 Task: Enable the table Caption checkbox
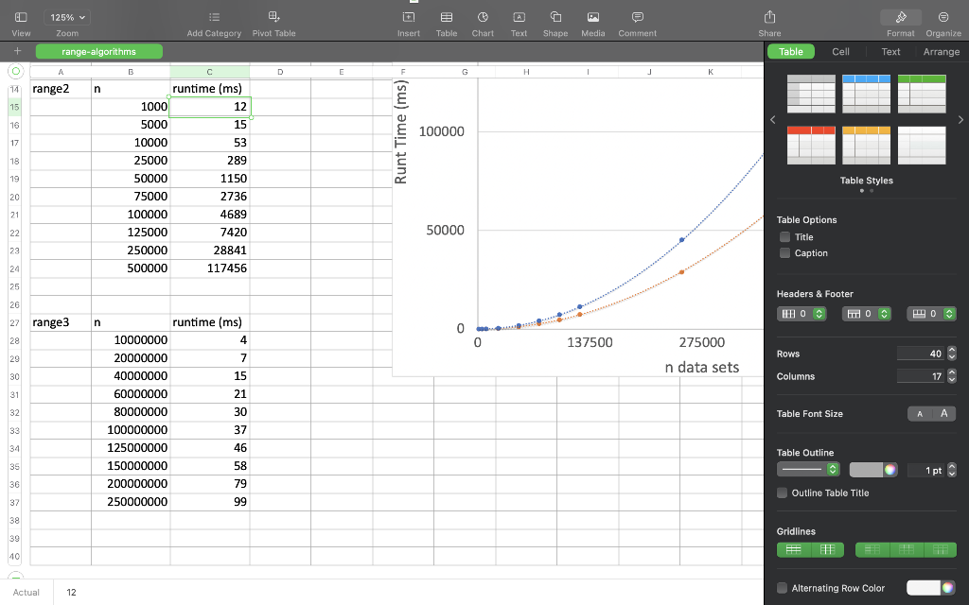click(x=784, y=253)
